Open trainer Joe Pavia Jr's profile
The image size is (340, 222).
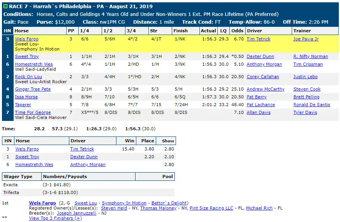click(x=306, y=39)
